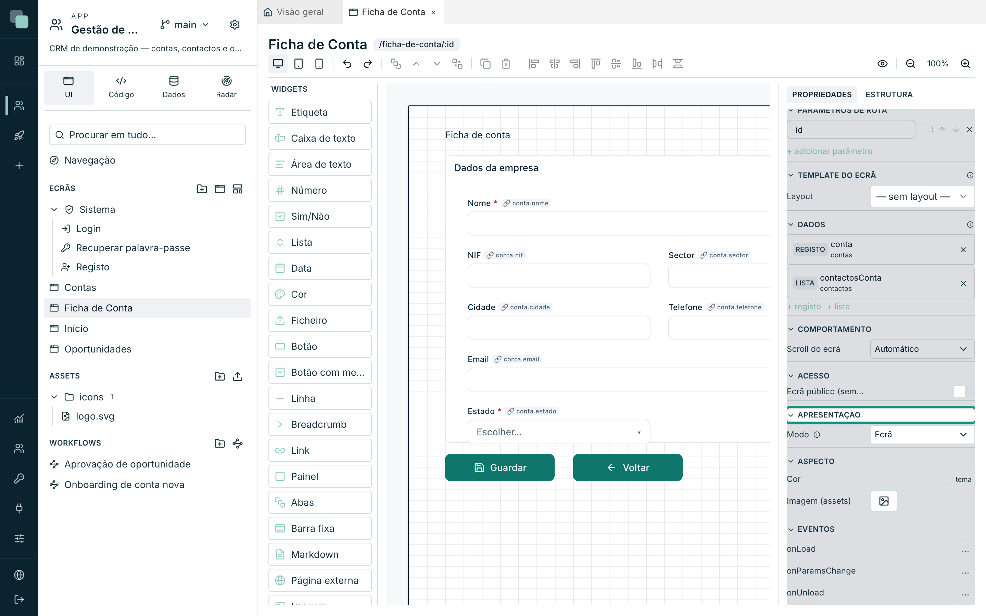Add the Markdown widget
986x616 pixels.
pyautogui.click(x=320, y=554)
